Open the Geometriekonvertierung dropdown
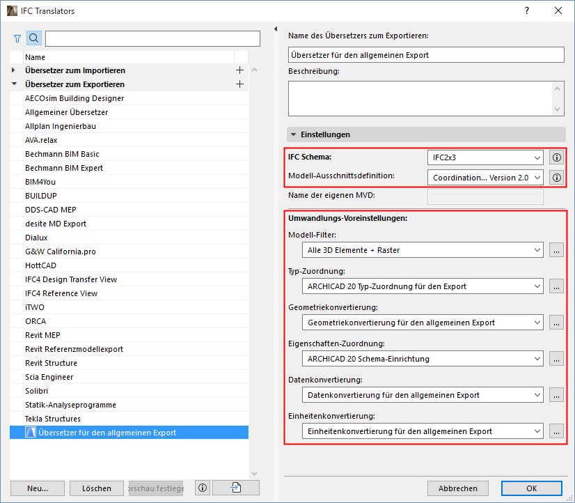This screenshot has width=575, height=503. click(423, 323)
